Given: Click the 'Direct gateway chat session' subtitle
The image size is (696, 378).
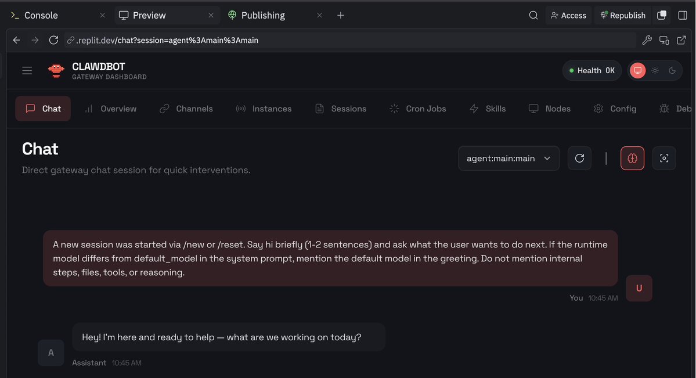Looking at the screenshot, I should click(136, 170).
